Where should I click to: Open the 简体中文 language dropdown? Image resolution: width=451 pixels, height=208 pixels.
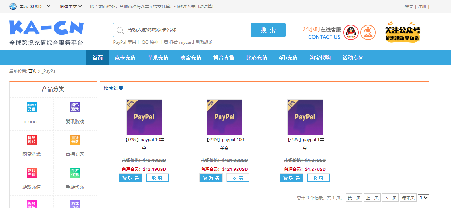(71, 6)
